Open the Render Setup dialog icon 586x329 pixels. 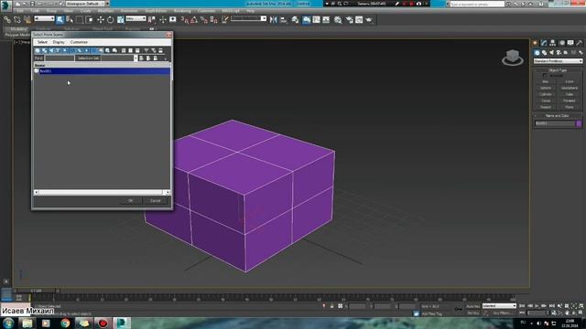tap(350, 19)
